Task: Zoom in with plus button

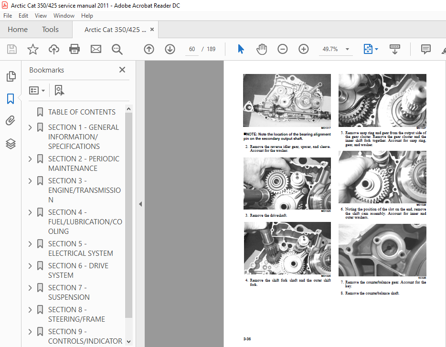Action: pos(304,49)
